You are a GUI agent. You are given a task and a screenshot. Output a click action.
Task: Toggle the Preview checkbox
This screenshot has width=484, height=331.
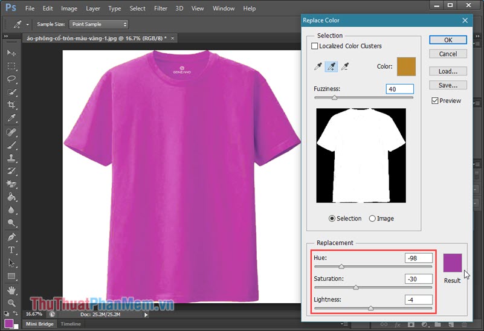point(435,100)
